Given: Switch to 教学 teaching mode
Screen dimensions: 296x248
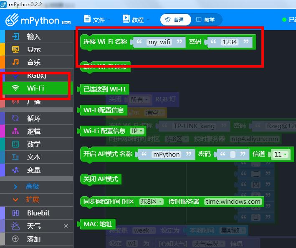Looking at the screenshot, I should point(206,20).
